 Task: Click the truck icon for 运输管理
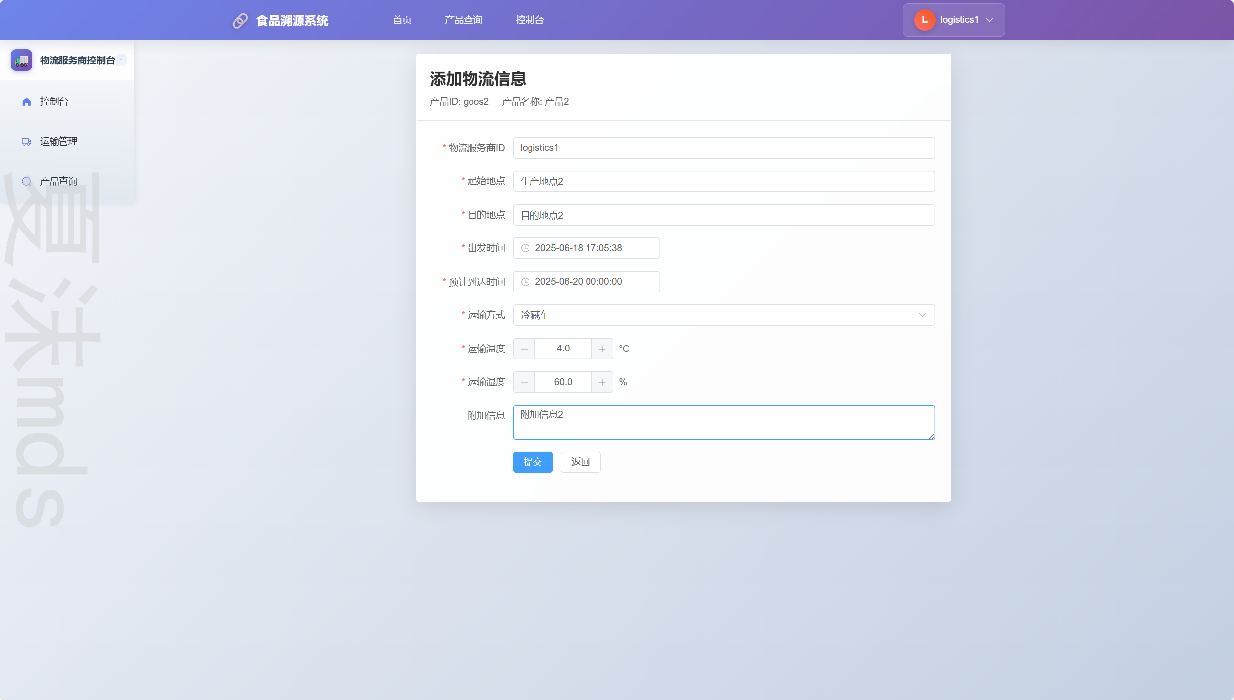point(27,142)
